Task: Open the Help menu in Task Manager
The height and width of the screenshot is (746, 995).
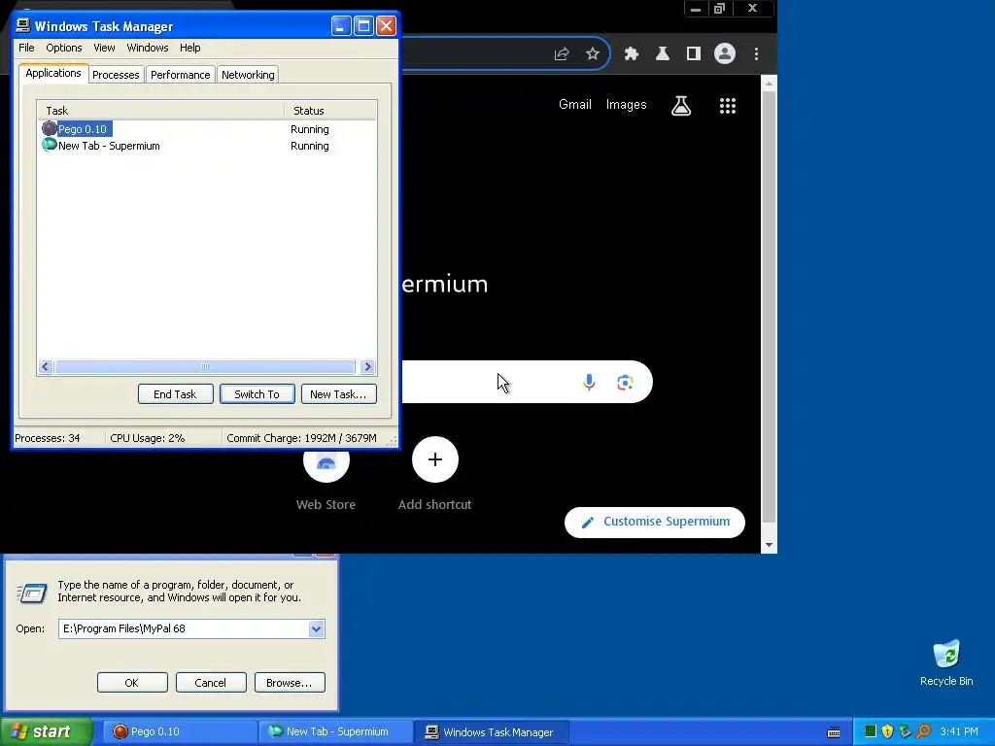Action: 189,48
